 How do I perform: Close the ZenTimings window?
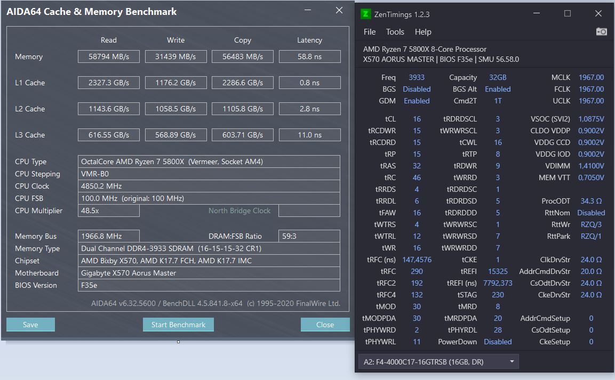click(598, 14)
